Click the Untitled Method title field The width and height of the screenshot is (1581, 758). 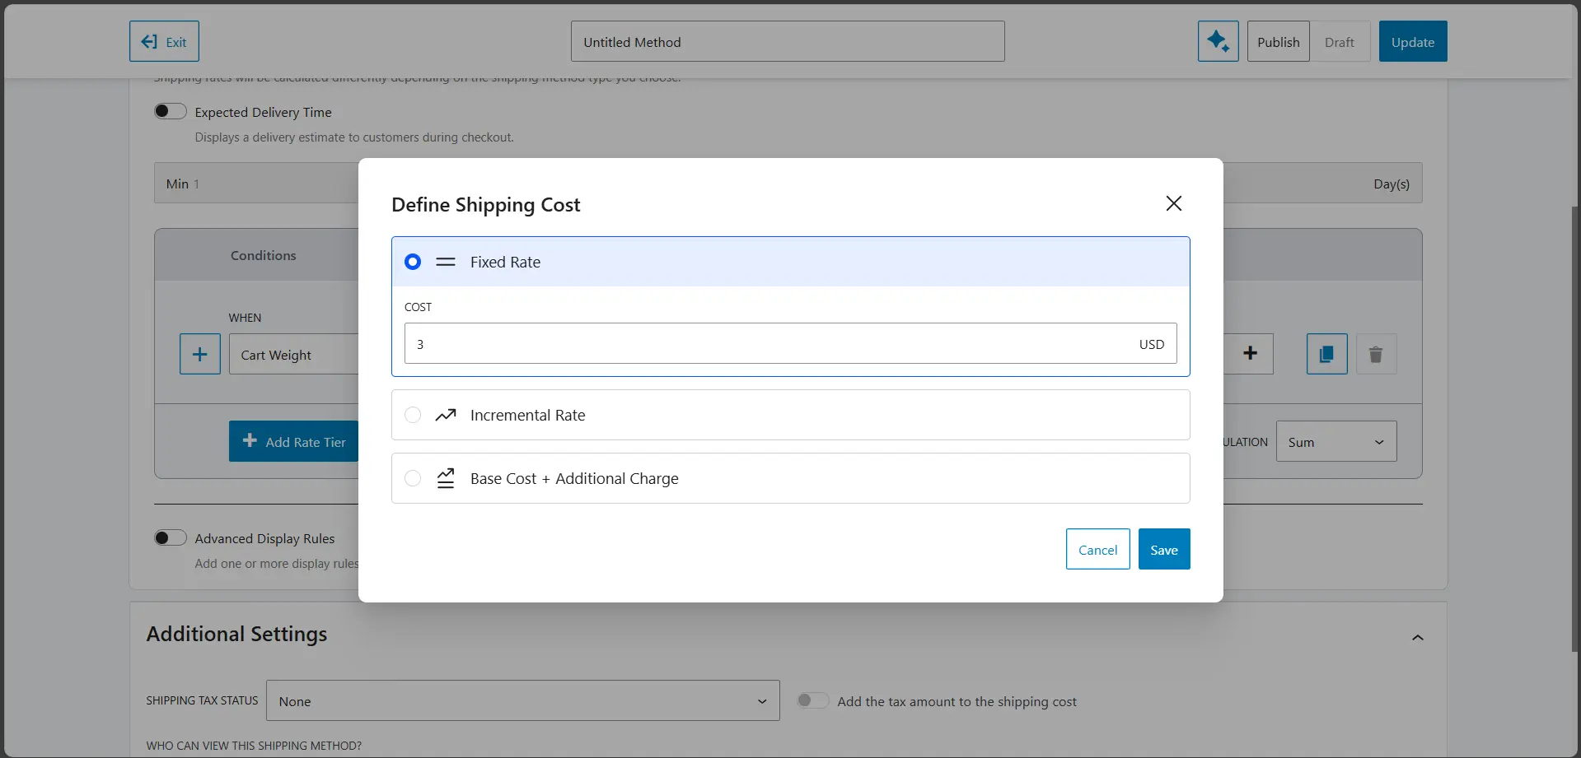tap(786, 41)
